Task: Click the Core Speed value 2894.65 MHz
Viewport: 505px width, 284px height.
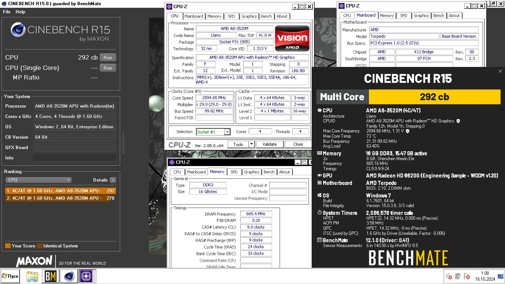Action: 214,98
